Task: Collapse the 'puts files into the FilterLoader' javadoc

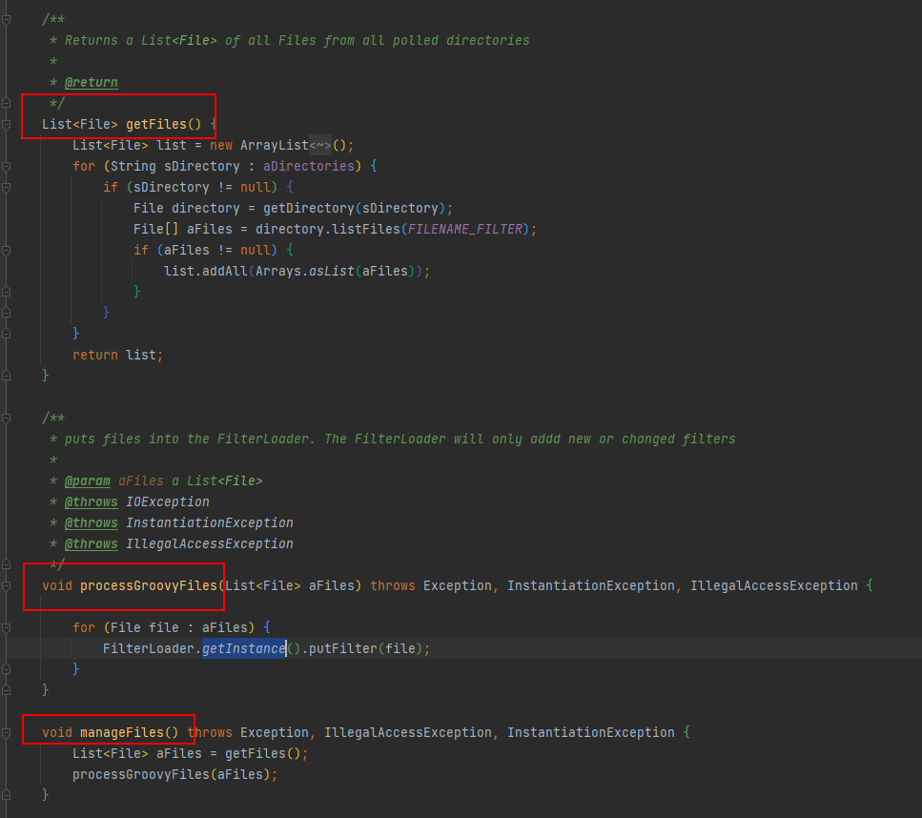Action: coord(6,419)
